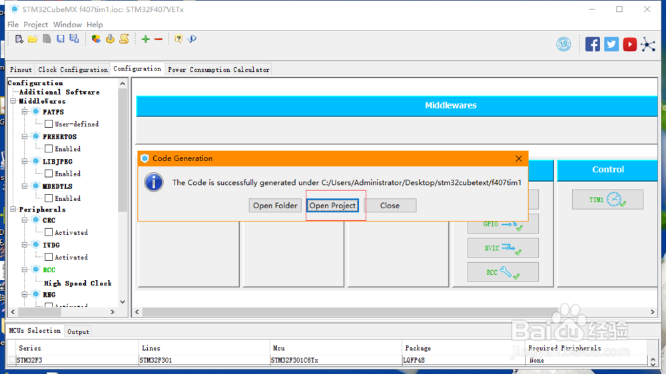666x374 pixels.
Task: Click the Open Folder button
Action: tap(275, 206)
